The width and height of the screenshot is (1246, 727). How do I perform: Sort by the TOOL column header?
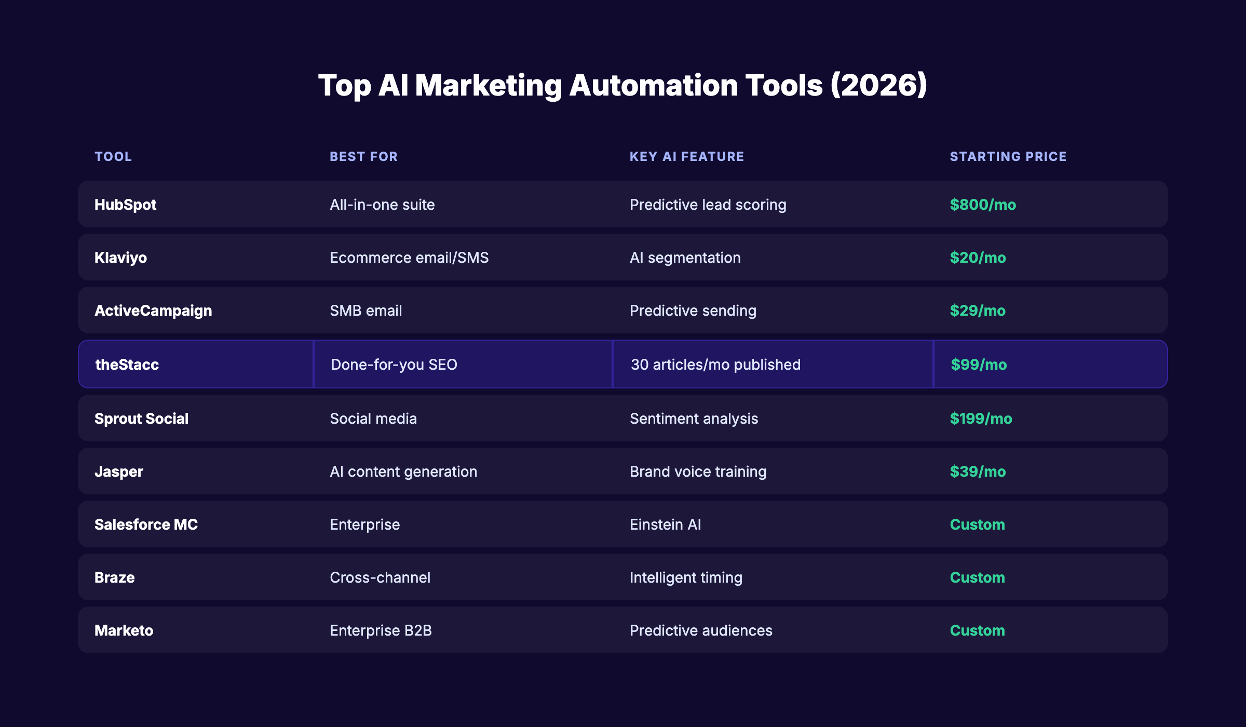113,156
